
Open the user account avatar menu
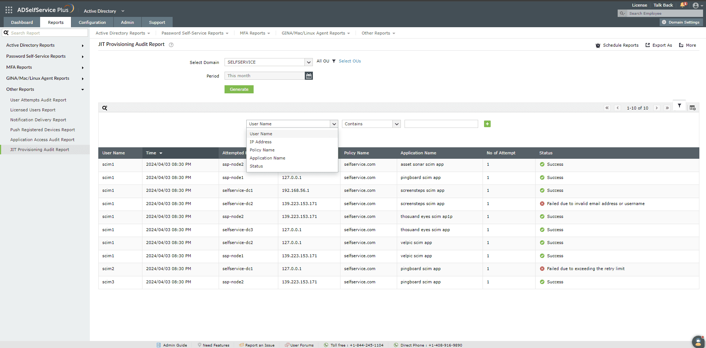[x=696, y=6]
